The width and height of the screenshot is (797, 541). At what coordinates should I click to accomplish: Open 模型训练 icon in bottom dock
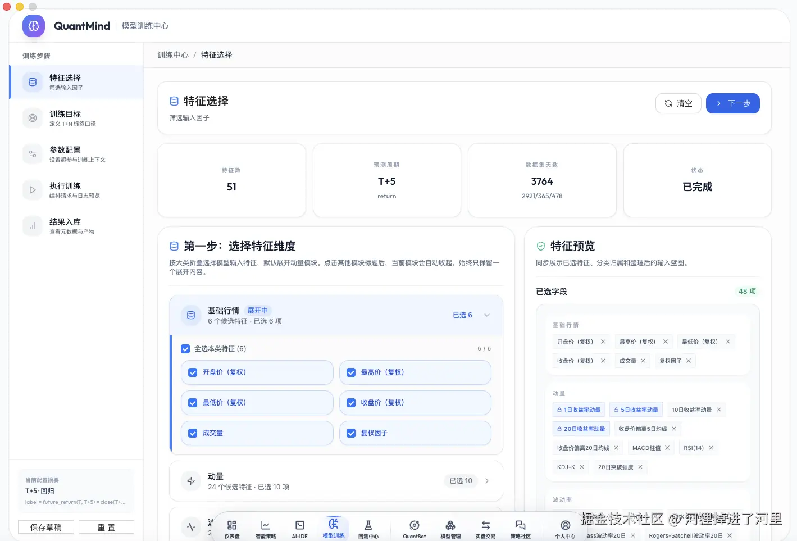(x=334, y=524)
